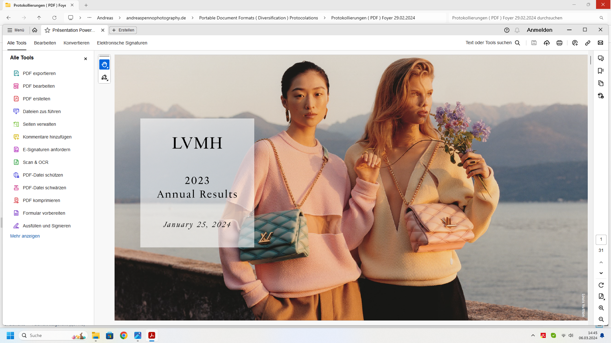Screen dimensions: 611x343
Task: Star the Présentation Power document
Action: [47, 30]
